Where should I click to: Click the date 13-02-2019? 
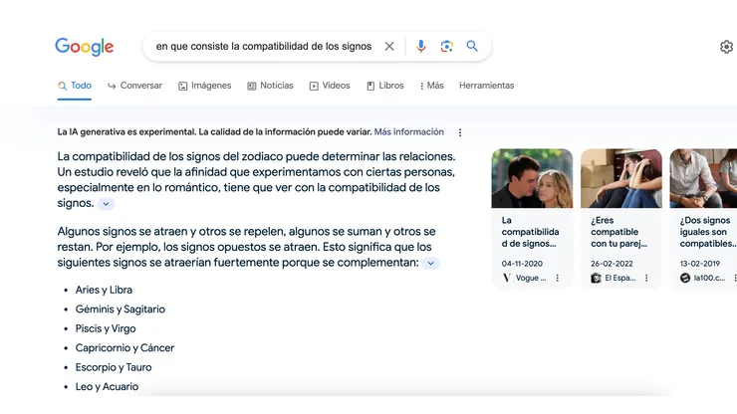coord(700,264)
